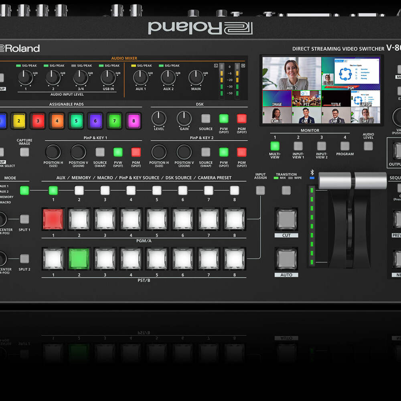Image resolution: width=401 pixels, height=401 pixels.
Task: Select monitor 2 INPUT-VIEW 1 button
Action: coord(298,146)
